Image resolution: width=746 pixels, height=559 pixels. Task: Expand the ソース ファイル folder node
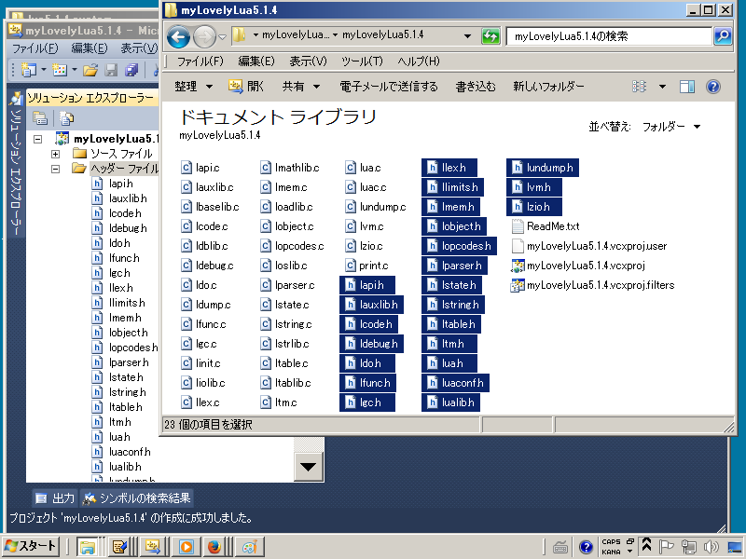coord(55,154)
